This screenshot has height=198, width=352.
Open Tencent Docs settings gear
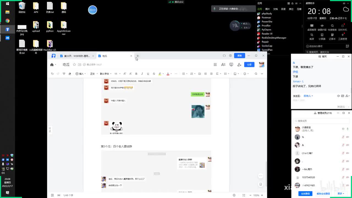[x=230, y=56]
